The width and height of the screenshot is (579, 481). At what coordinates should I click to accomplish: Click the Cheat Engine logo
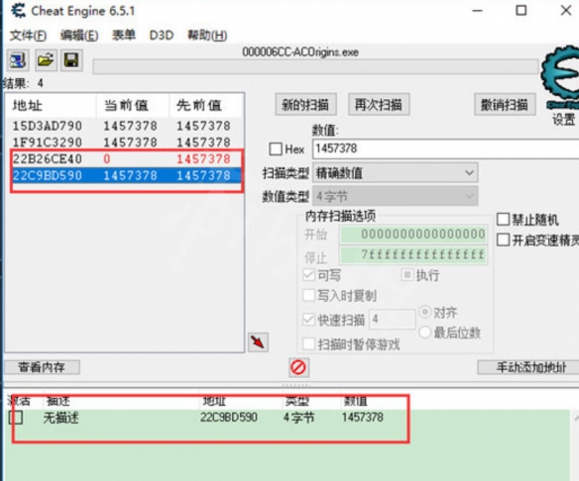pyautogui.click(x=560, y=76)
